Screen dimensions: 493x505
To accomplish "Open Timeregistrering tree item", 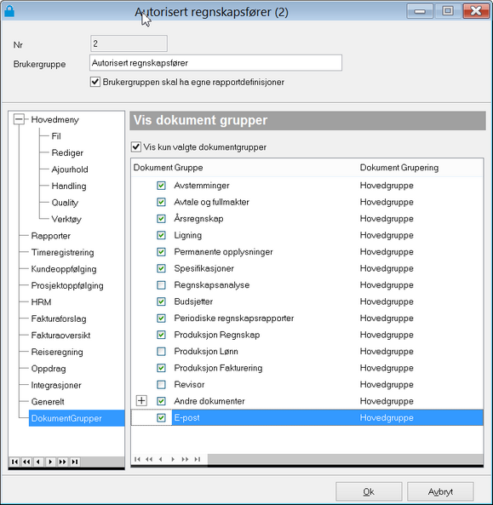I will pyautogui.click(x=62, y=252).
